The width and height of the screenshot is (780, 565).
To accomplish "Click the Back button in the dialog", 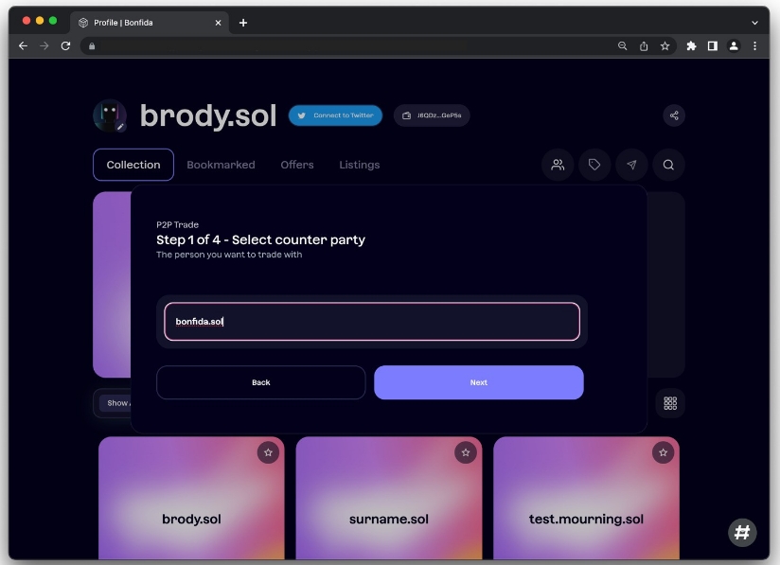I will [260, 382].
